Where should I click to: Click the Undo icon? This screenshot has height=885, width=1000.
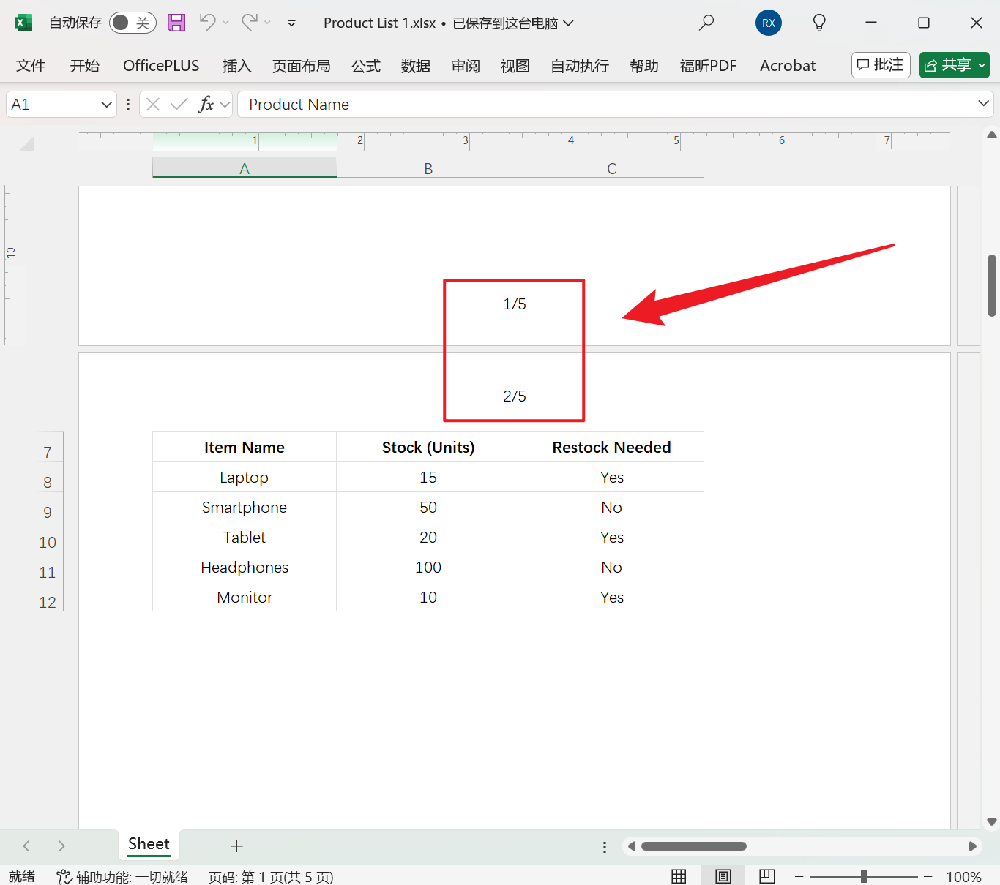click(x=207, y=23)
